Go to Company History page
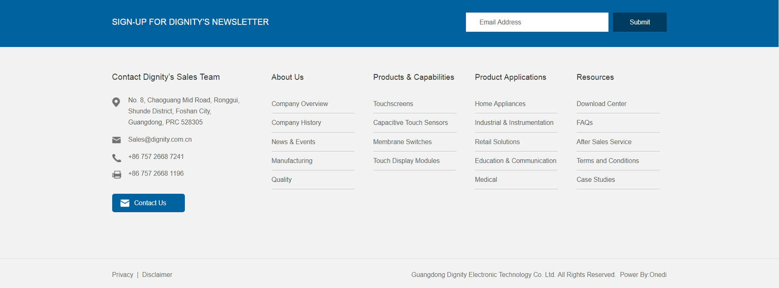The height and width of the screenshot is (288, 779). coord(296,123)
